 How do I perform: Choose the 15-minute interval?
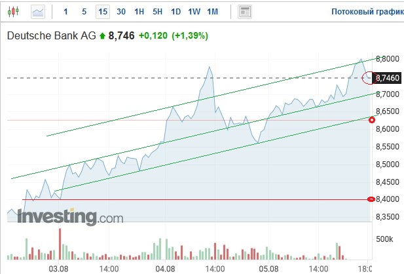coord(103,12)
